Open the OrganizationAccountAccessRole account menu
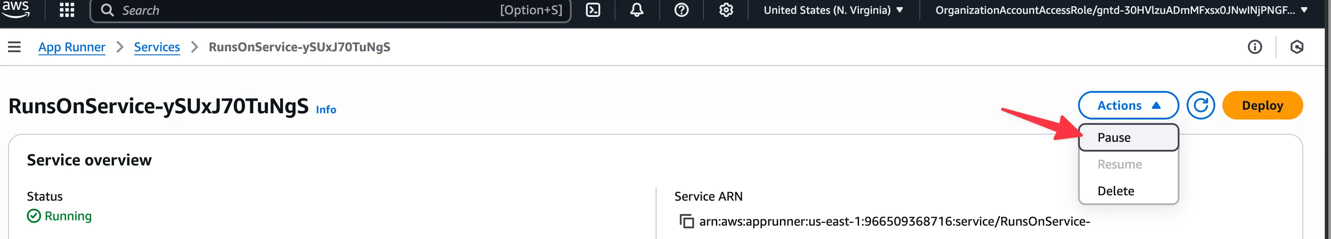This screenshot has height=239, width=1331. point(1120,10)
